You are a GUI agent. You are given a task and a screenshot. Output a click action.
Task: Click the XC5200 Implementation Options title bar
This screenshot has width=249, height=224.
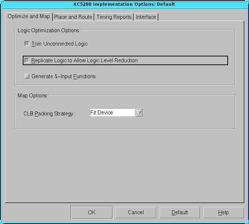pyautogui.click(x=124, y=4)
